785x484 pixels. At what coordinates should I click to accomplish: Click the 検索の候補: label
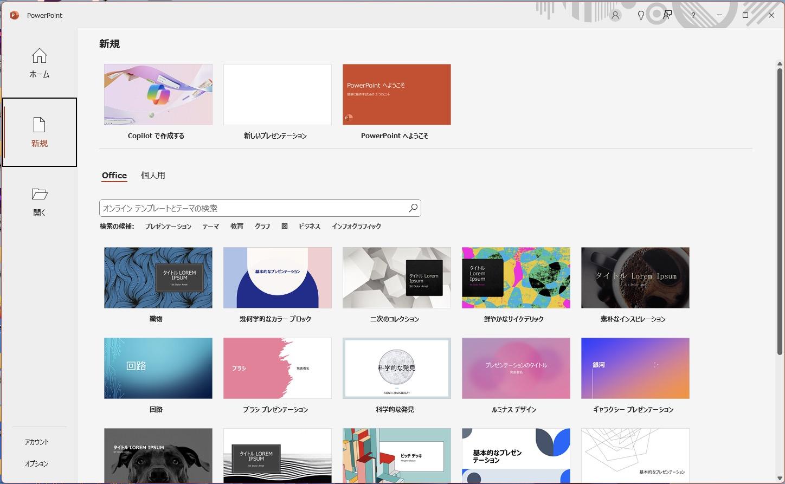point(117,227)
